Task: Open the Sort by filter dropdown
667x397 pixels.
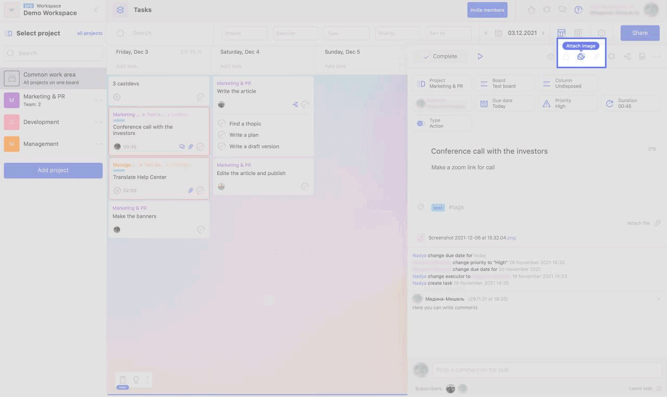Action: (x=448, y=33)
